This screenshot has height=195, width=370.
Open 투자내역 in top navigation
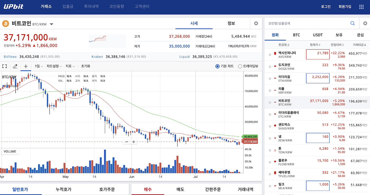91,7
